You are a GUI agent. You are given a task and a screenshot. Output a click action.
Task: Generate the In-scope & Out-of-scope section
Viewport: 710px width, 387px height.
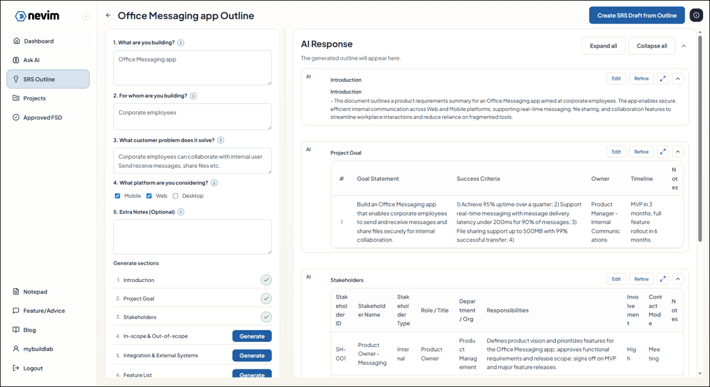pyautogui.click(x=252, y=336)
